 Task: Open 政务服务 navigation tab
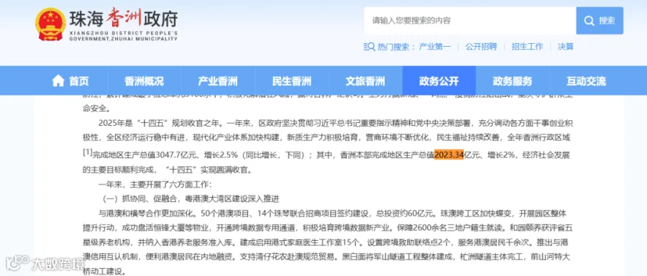(513, 81)
